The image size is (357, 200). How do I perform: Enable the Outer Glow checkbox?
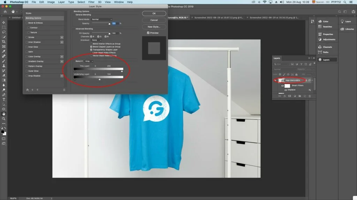coord(27,71)
